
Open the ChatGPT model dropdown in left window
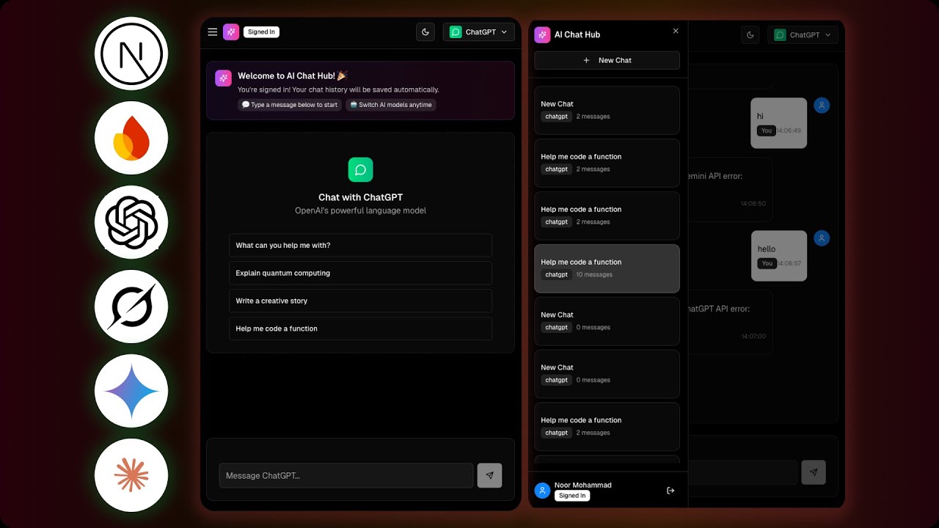478,32
